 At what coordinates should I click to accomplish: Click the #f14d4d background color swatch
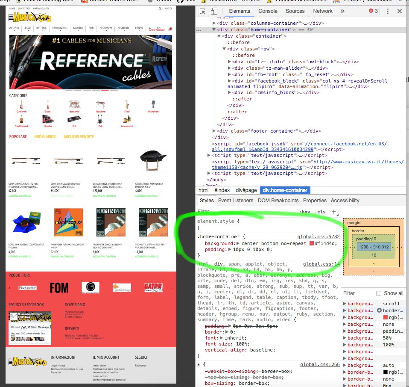click(311, 243)
